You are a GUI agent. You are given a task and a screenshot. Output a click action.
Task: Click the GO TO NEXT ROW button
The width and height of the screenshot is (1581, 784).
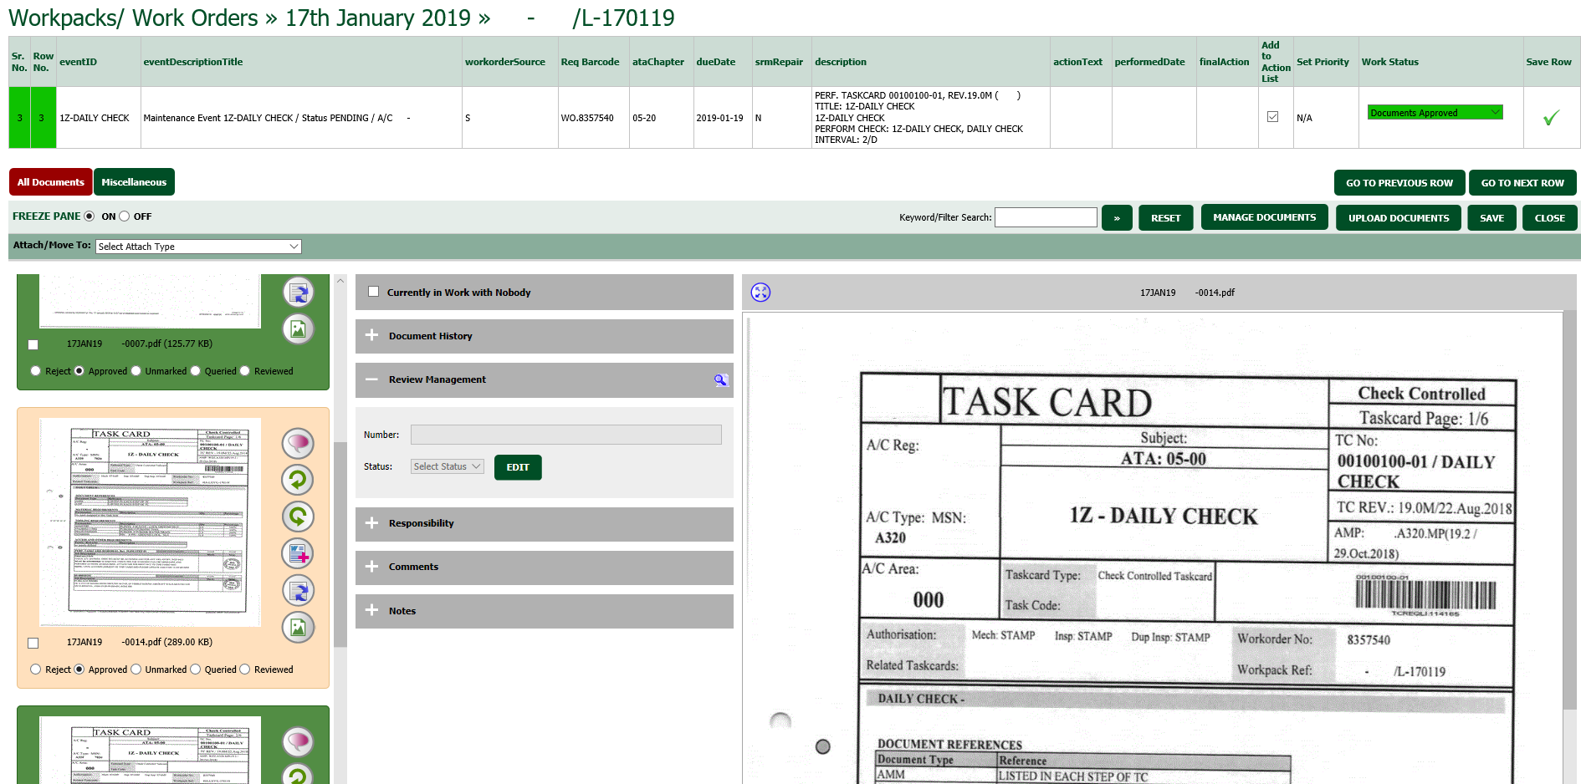pos(1522,182)
